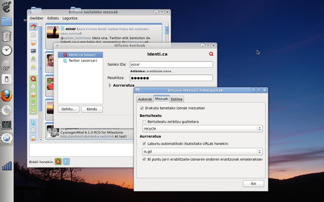The image size is (324, 202).
Task: Select the Identi.ca account icon in sidebar
Action: pyautogui.click(x=33, y=79)
